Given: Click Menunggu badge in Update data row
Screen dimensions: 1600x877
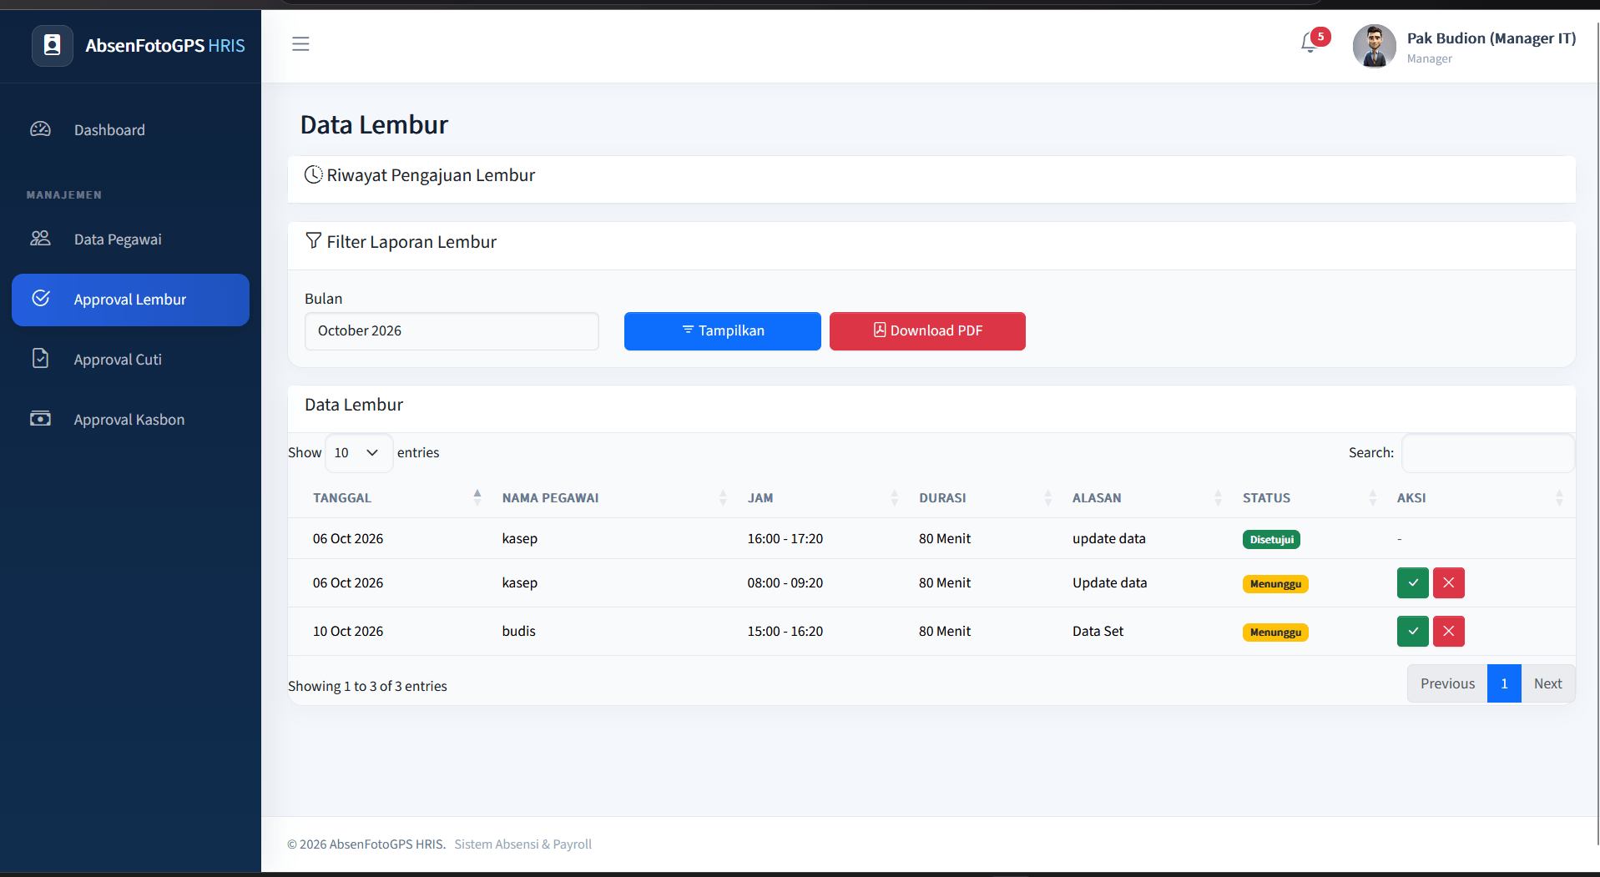Looking at the screenshot, I should [1275, 584].
